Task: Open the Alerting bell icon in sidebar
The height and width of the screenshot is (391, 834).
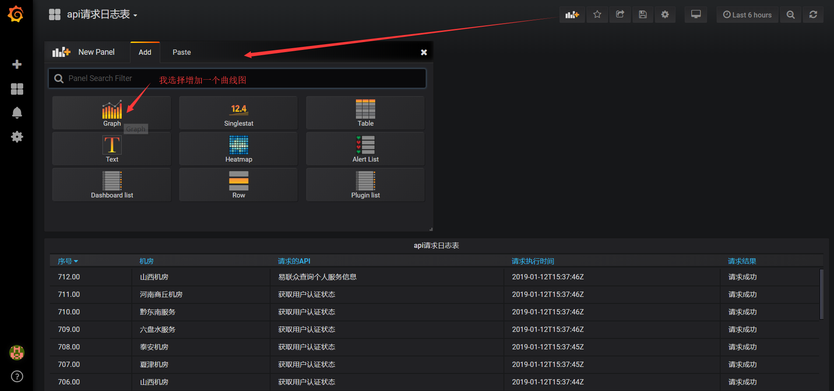Action: pos(17,113)
